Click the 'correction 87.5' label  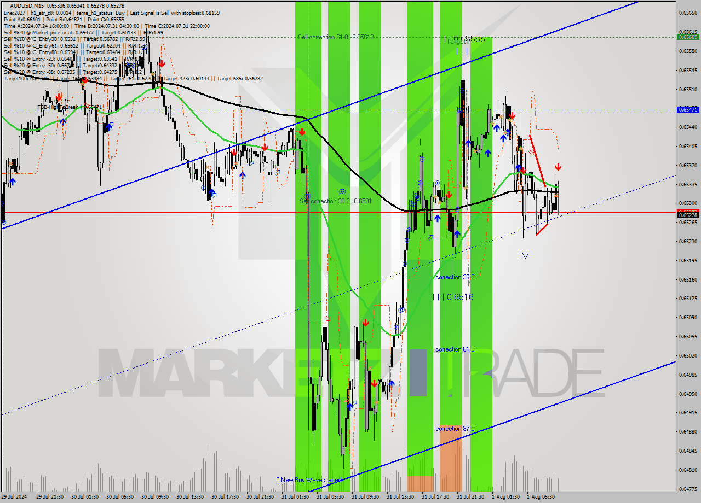455,429
